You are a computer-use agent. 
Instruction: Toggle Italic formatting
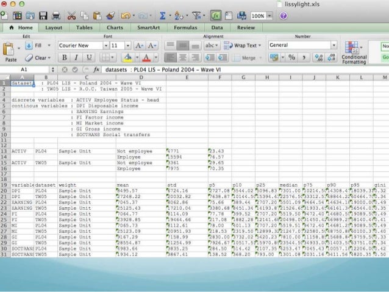click(x=76, y=57)
